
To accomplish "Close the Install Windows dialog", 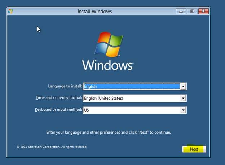I will click(203, 11).
